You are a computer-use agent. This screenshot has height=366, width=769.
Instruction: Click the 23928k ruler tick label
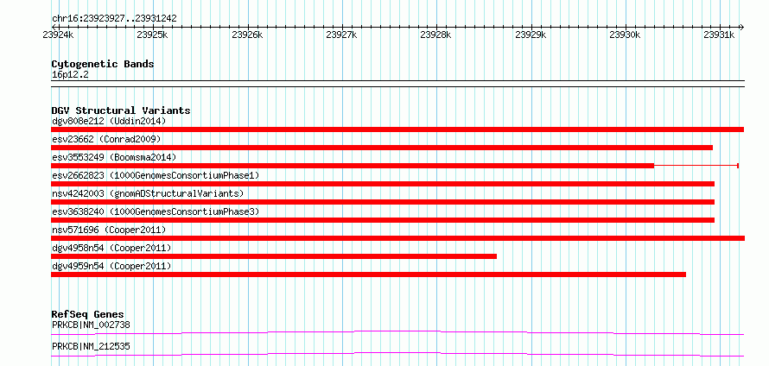click(x=436, y=35)
